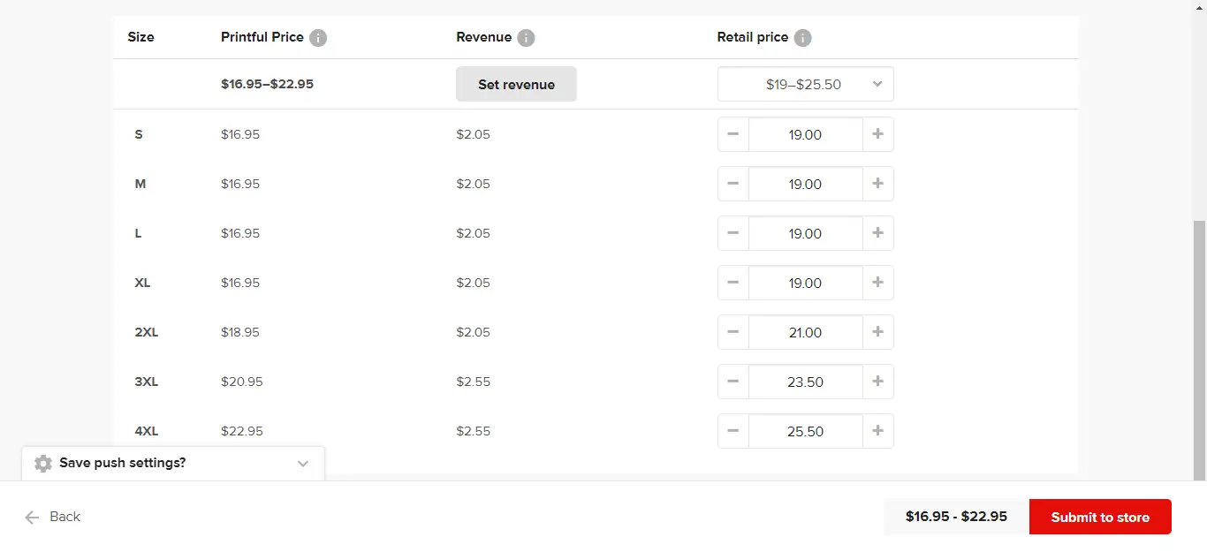Select the L size label
This screenshot has width=1207, height=552.
(x=139, y=233)
